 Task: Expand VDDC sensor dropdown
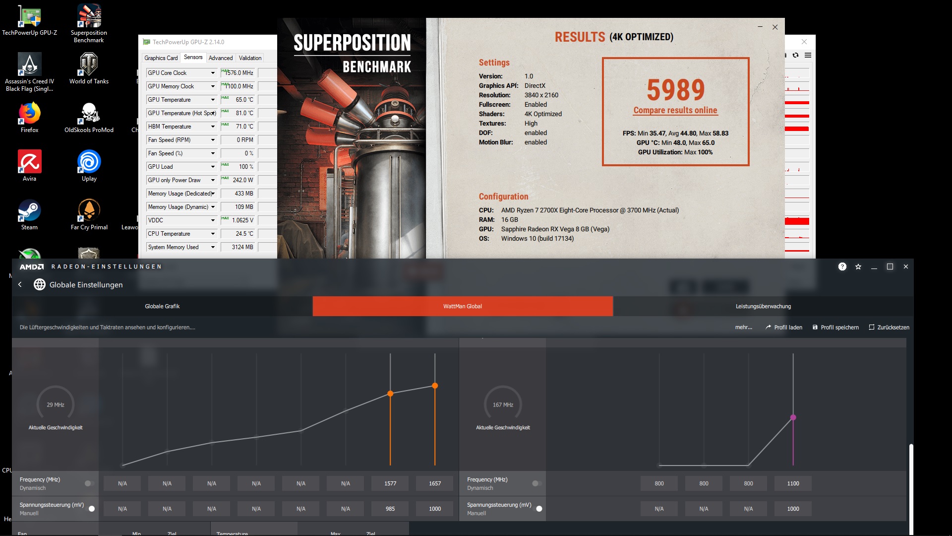point(213,220)
